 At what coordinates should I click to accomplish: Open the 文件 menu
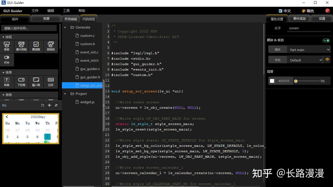[x=35, y=11]
